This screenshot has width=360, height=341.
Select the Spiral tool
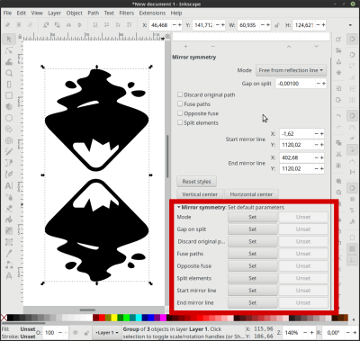point(9,140)
